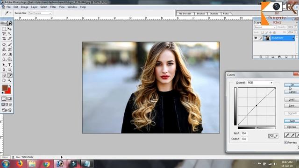The image size is (299, 168).
Task: Open the Fill slider arrow
Action: (296, 32)
